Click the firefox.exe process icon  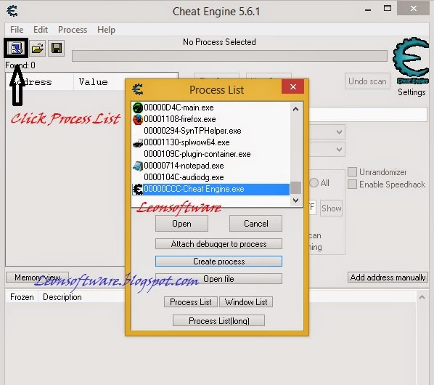[138, 119]
